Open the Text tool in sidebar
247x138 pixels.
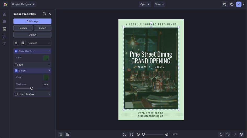coord(5,44)
